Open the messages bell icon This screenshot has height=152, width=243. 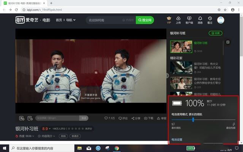(200, 20)
